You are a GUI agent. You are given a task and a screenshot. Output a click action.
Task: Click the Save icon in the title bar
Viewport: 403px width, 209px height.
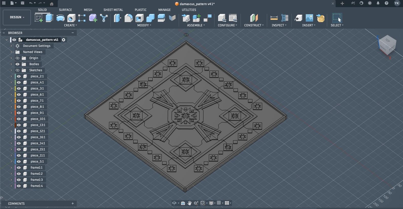click(x=23, y=3)
